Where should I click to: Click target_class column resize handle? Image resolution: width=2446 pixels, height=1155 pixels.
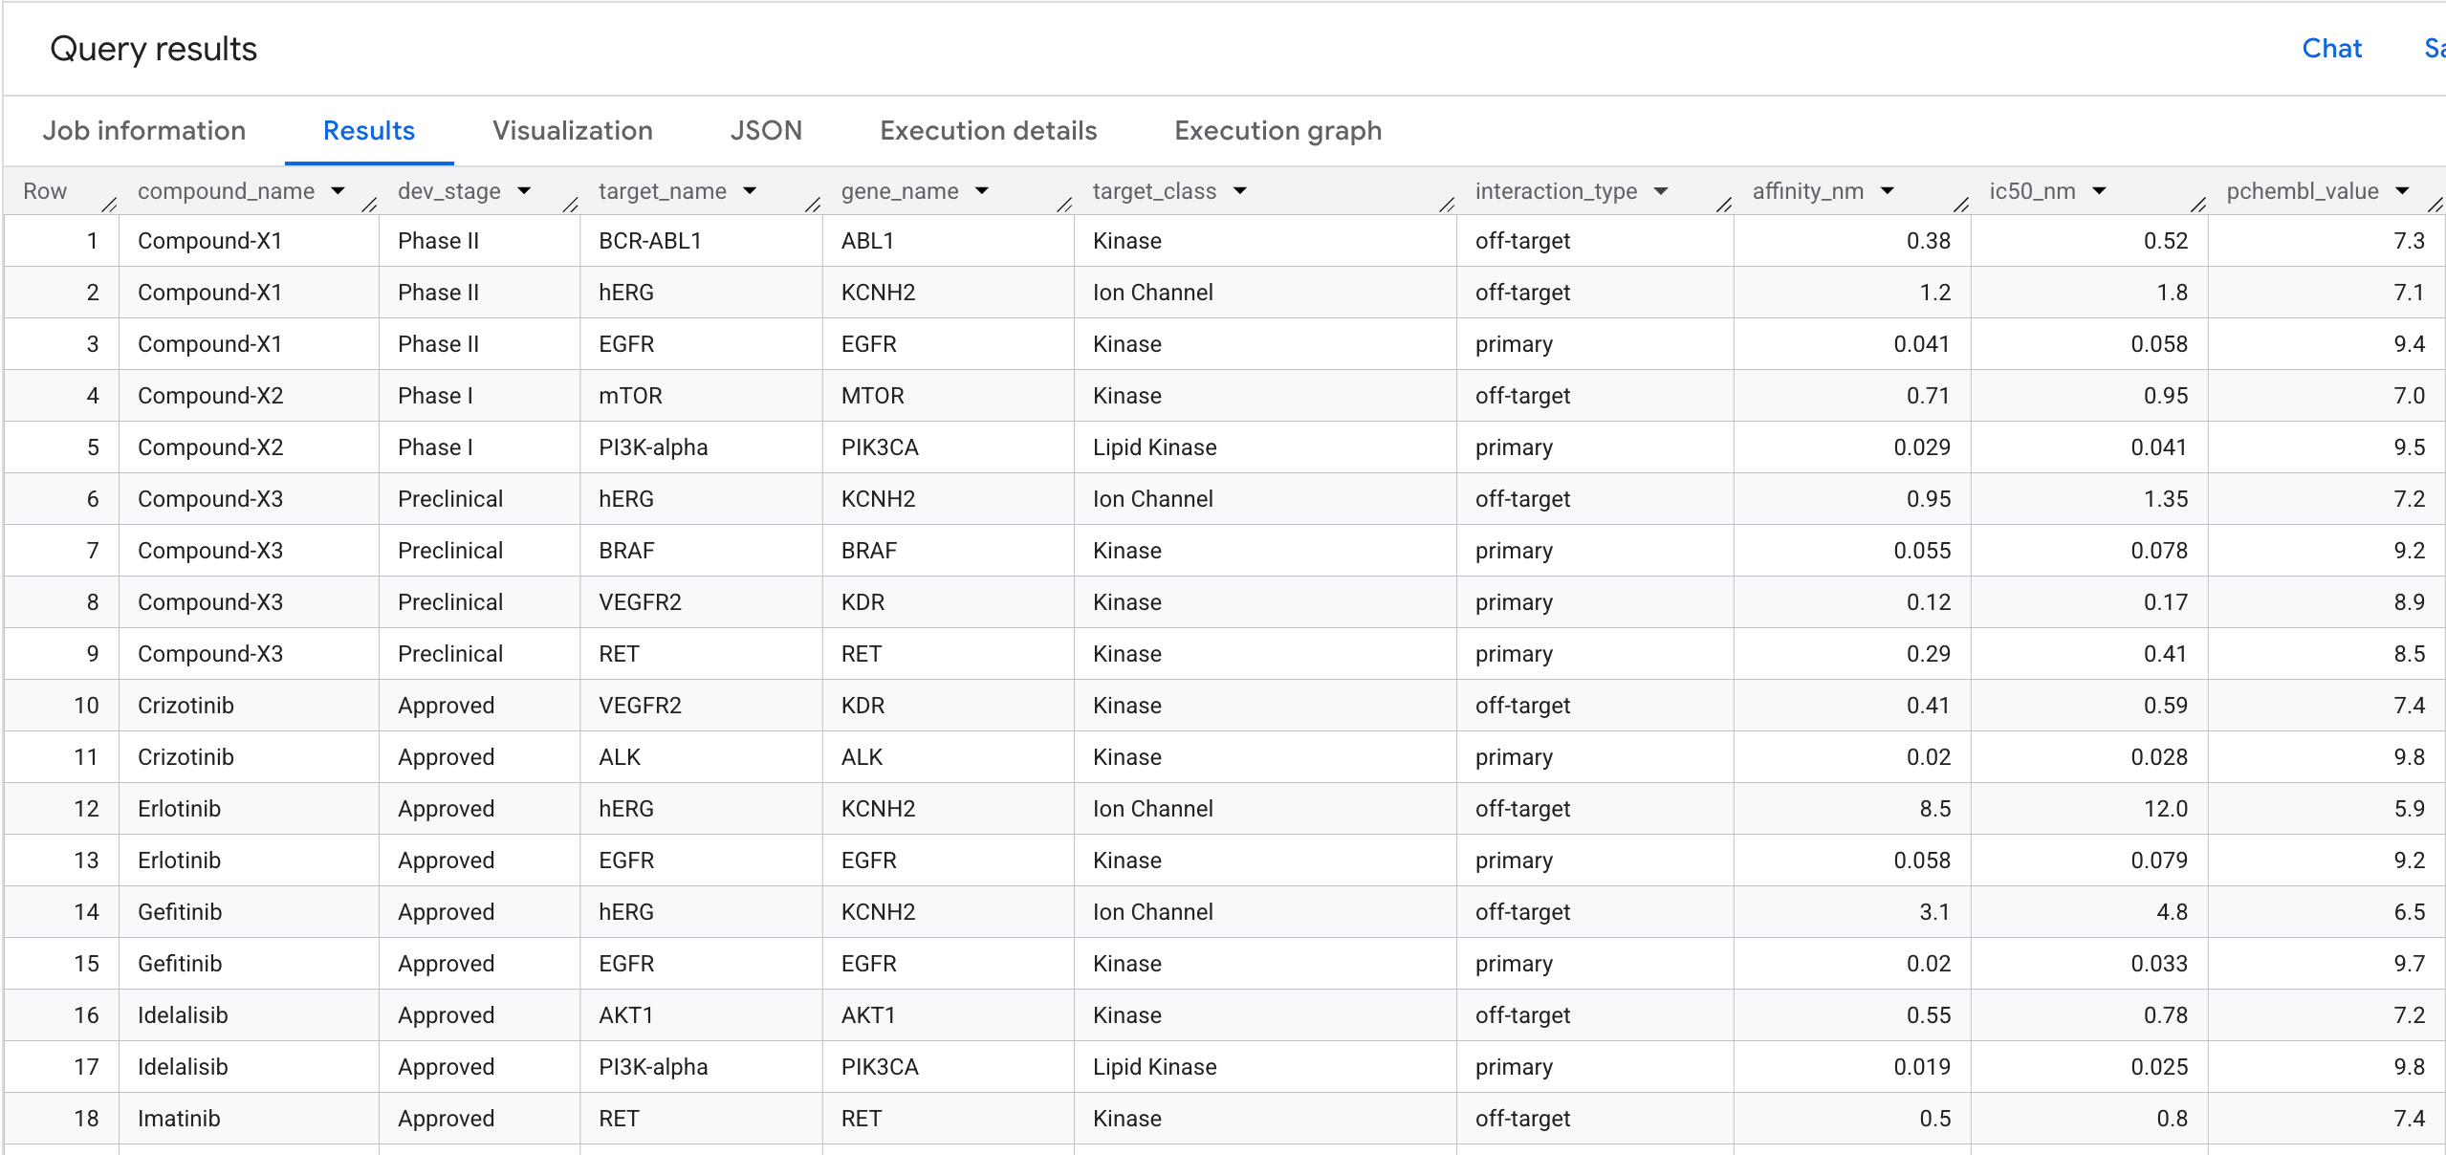click(x=1447, y=204)
